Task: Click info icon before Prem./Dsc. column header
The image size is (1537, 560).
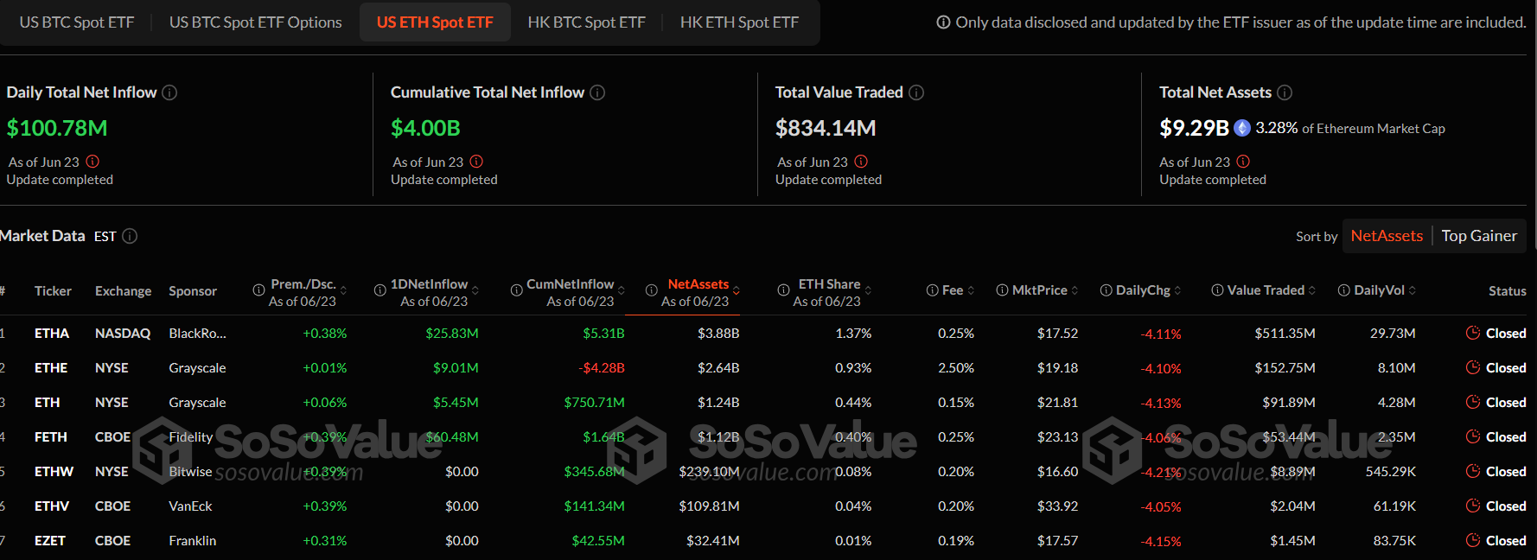Action: point(258,290)
